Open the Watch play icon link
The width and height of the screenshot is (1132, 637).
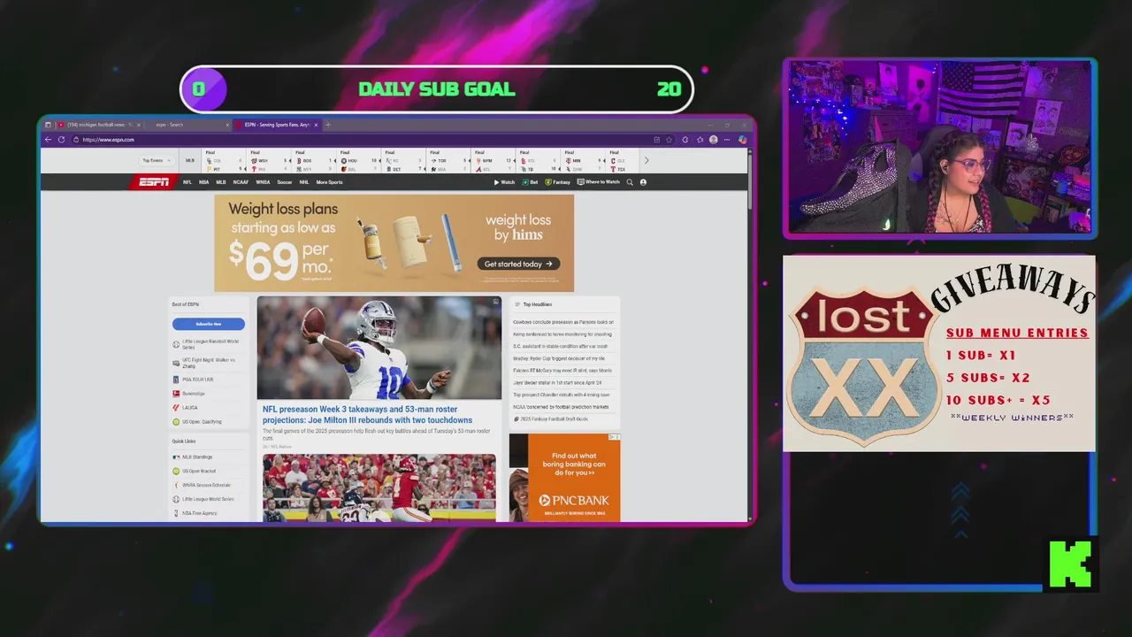pos(504,182)
